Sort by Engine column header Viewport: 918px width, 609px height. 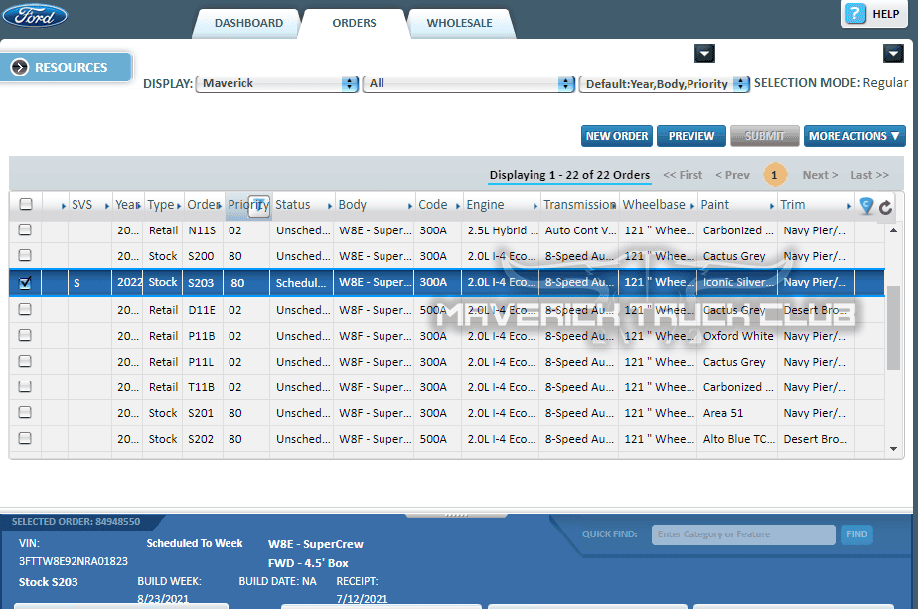pos(485,205)
